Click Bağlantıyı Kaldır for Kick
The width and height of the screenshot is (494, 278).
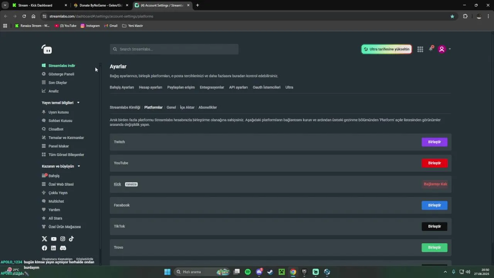click(435, 184)
